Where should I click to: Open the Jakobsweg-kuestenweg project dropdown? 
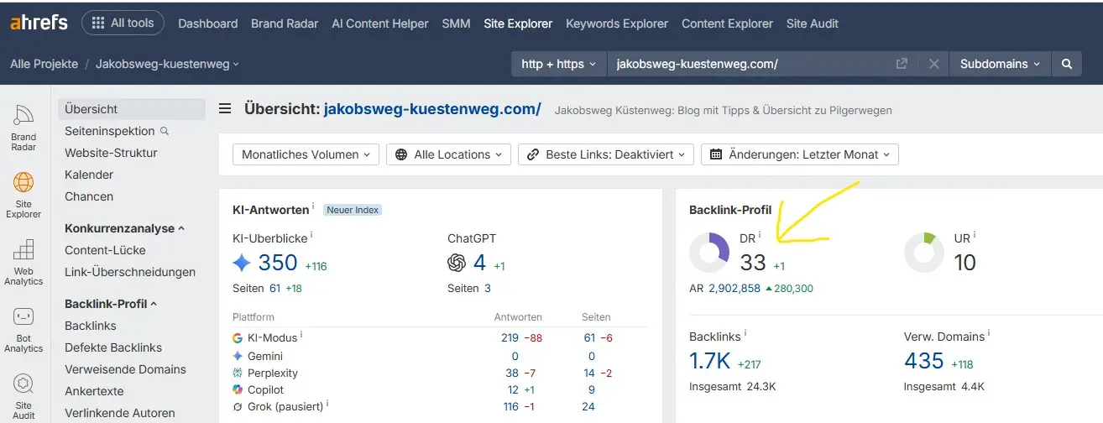(167, 64)
